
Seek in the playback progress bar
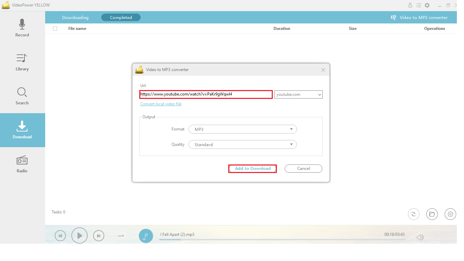pos(282,240)
